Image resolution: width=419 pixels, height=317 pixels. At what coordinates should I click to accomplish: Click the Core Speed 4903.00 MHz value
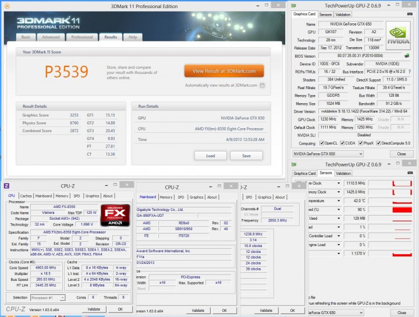point(45,267)
